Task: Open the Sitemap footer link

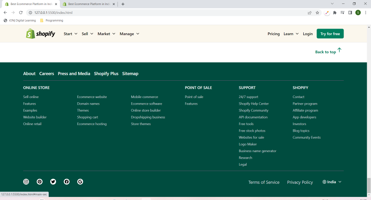Action: (x=130, y=73)
